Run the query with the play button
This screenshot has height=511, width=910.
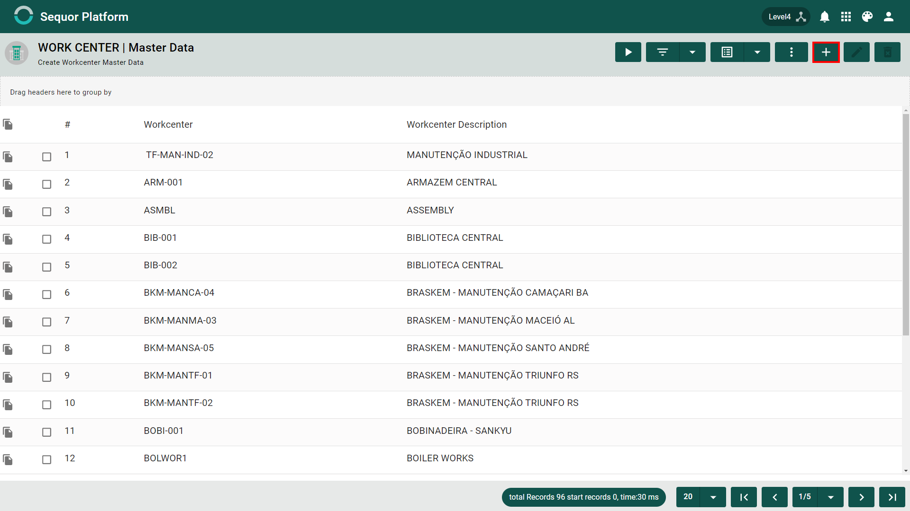click(628, 52)
